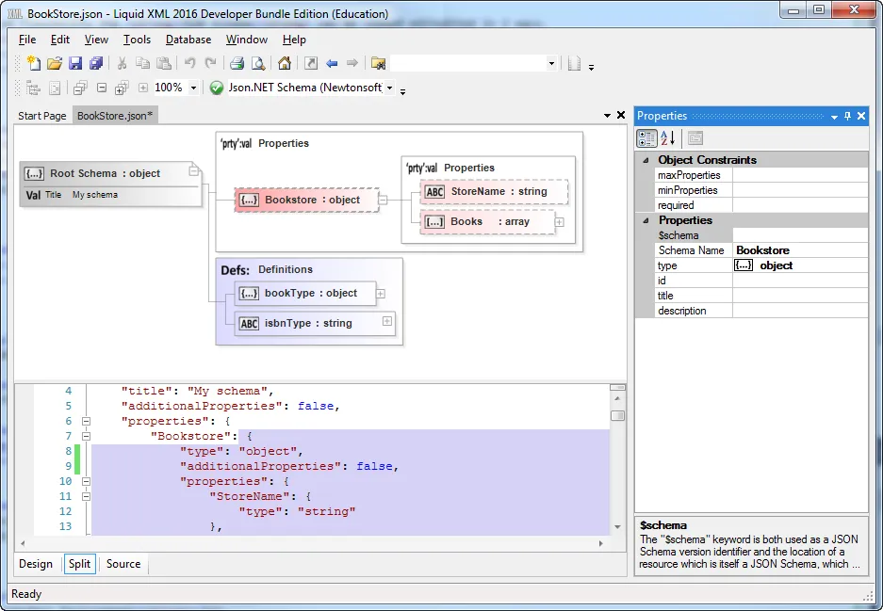The height and width of the screenshot is (611, 883).
Task: Open the Database menu
Action: click(188, 40)
